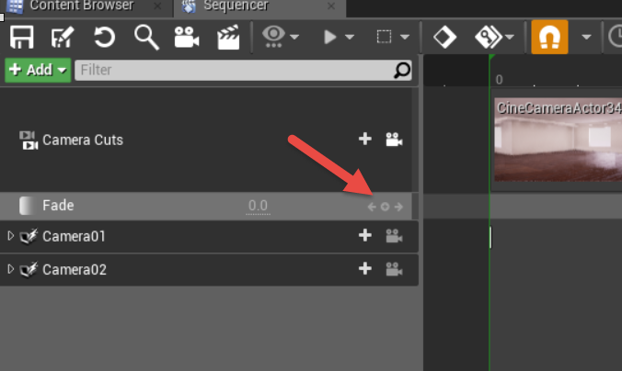This screenshot has width=622, height=371.
Task: Expand the Camera01 track
Action: tap(11, 236)
